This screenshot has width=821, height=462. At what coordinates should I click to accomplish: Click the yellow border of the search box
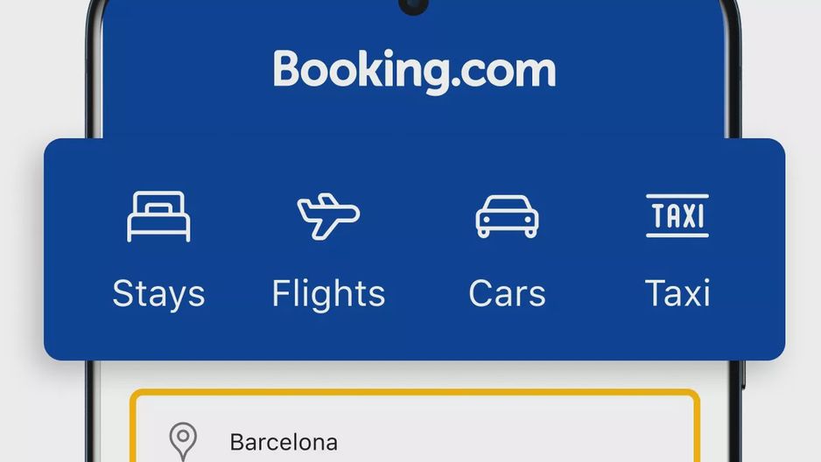click(x=415, y=392)
